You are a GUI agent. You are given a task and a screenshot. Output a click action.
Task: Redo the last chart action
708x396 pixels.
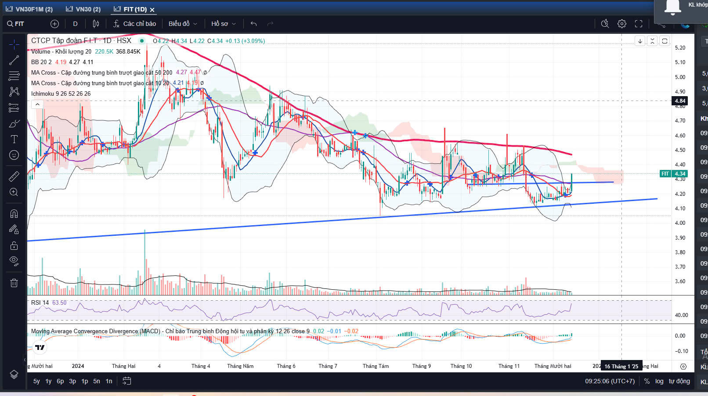(270, 24)
